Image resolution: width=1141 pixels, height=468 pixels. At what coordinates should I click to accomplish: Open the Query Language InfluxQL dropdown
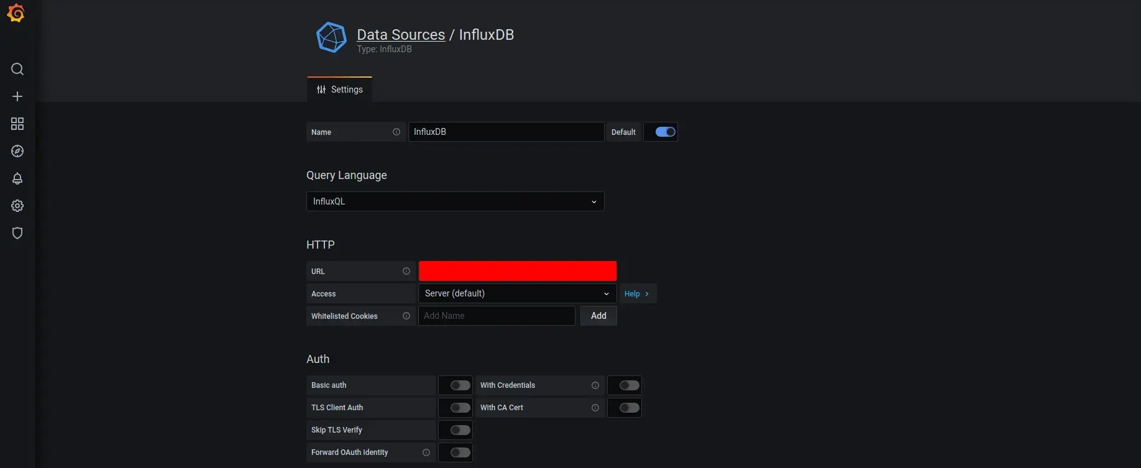click(455, 201)
